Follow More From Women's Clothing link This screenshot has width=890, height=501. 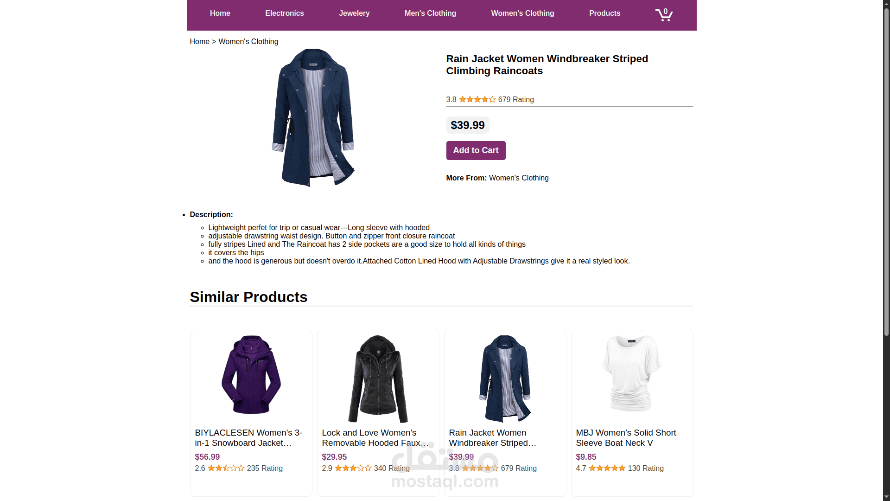pyautogui.click(x=519, y=178)
